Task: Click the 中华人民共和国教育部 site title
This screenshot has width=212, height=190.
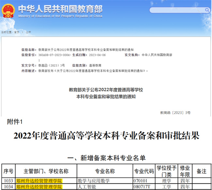Action: [x=56, y=8]
